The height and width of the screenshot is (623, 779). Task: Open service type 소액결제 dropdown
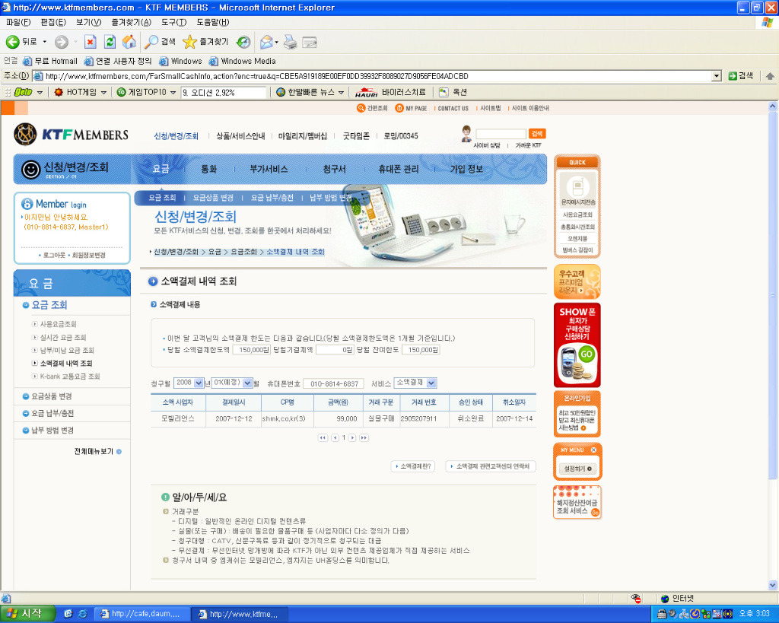point(431,383)
